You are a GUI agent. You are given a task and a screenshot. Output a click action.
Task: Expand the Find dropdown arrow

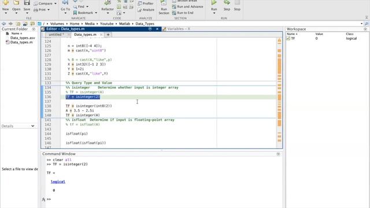(x=87, y=7)
